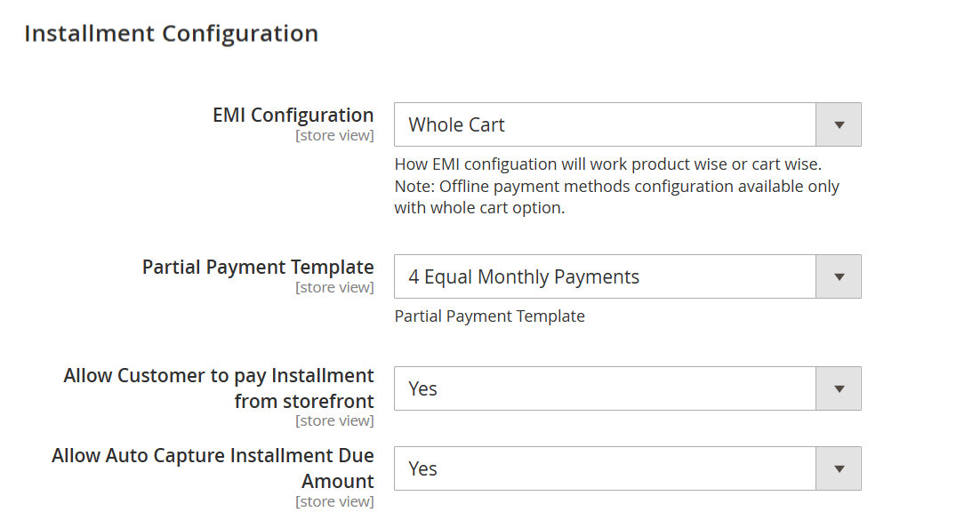The width and height of the screenshot is (956, 520).
Task: Click store view scope under storefront installment label
Action: 334,420
